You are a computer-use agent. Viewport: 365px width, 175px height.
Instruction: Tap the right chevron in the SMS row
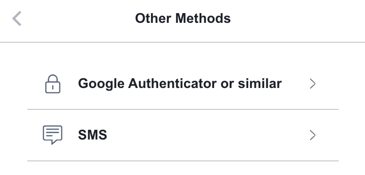312,135
